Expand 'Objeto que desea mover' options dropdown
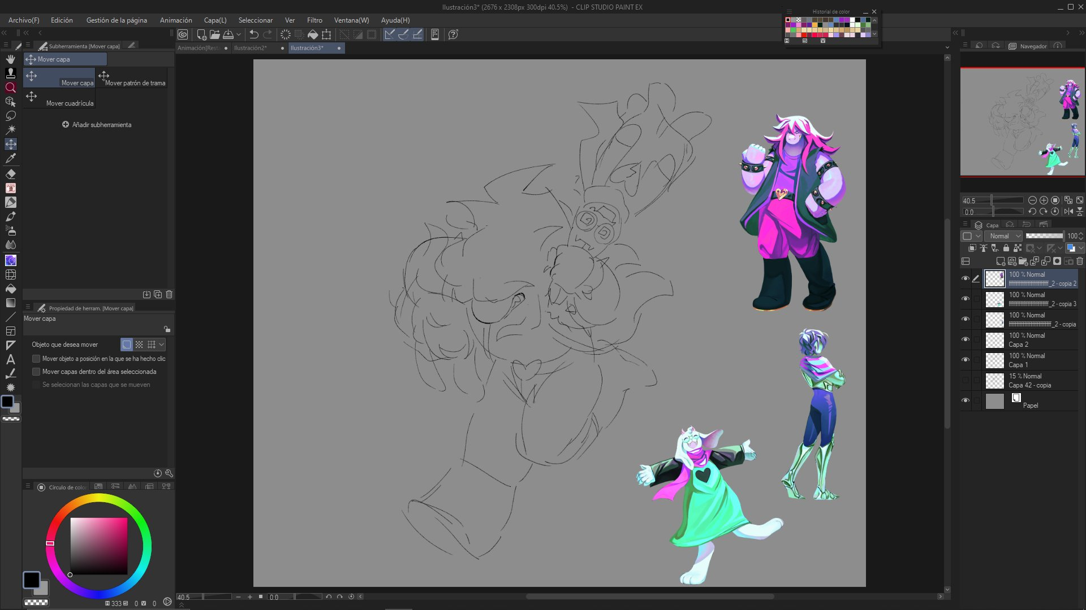Screen dimensions: 1086x610 [162, 345]
